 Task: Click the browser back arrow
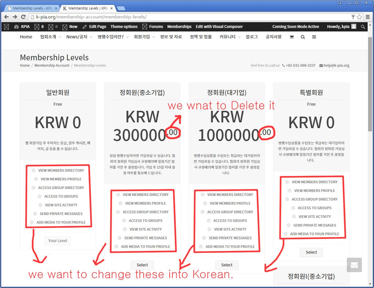(6, 17)
